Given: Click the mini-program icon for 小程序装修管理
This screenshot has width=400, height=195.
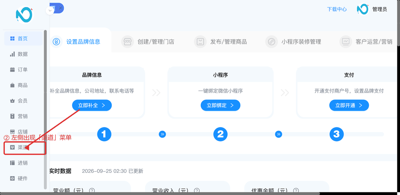Looking at the screenshot, I should tap(271, 42).
